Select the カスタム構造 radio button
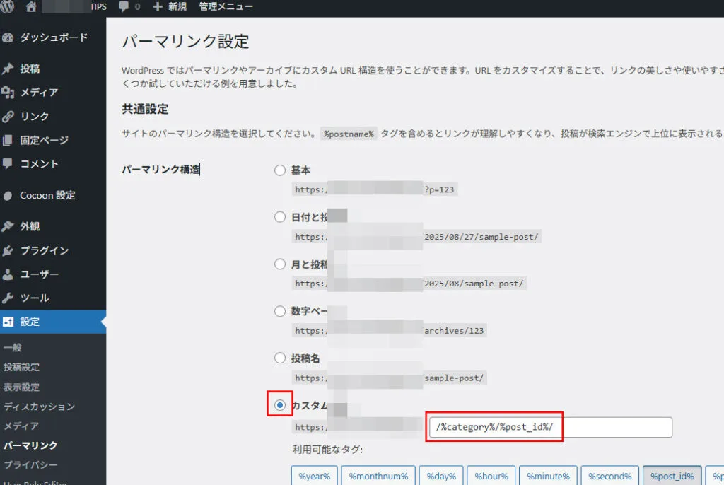Viewport: 724px width, 485px height. pos(280,405)
